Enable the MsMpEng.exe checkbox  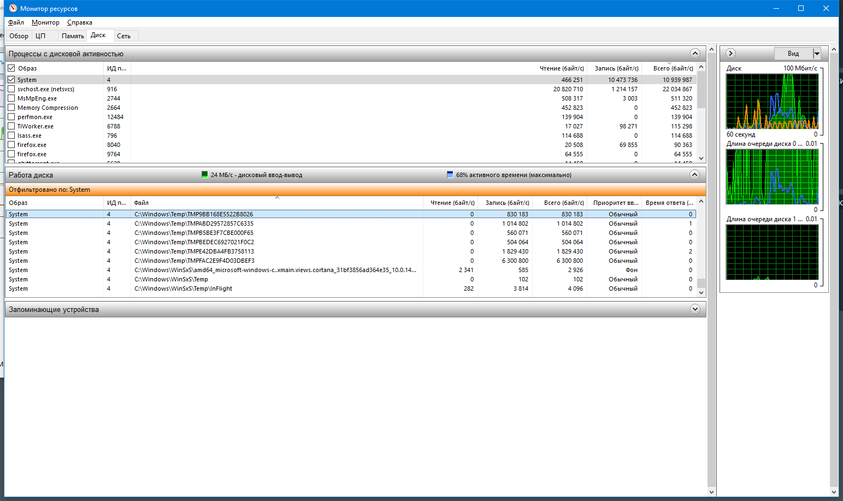pyautogui.click(x=11, y=98)
